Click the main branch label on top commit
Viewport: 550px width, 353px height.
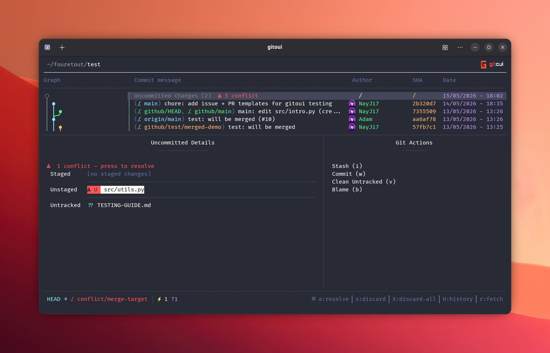coord(151,104)
